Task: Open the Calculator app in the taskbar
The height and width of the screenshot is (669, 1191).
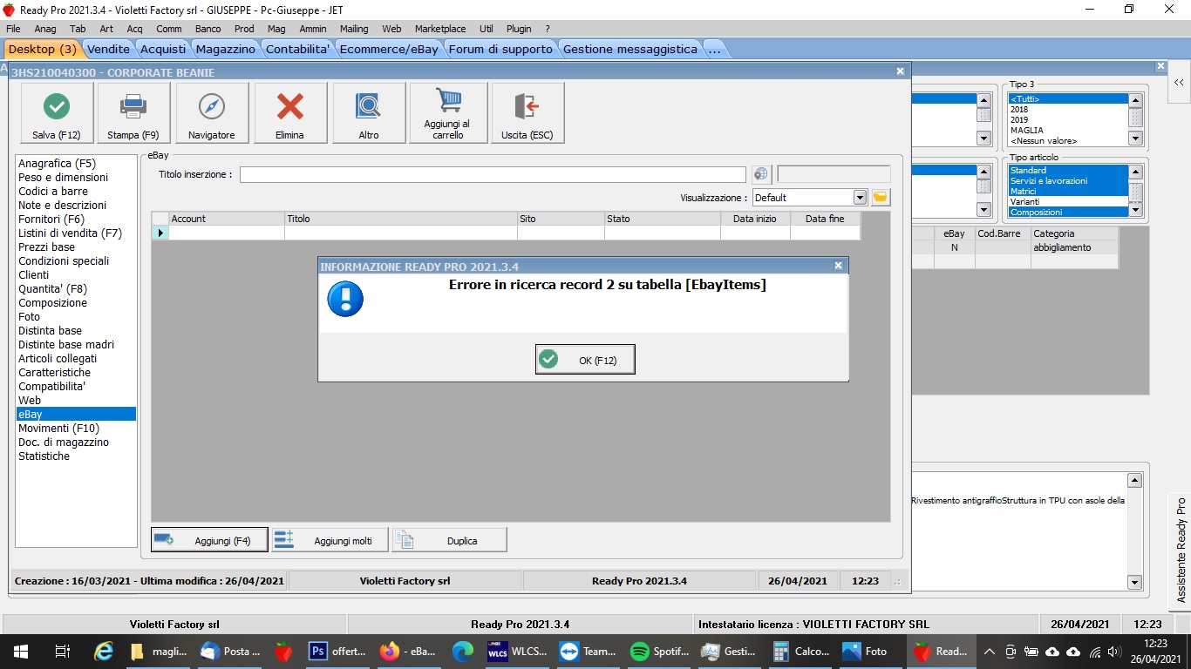Action: coord(801,651)
